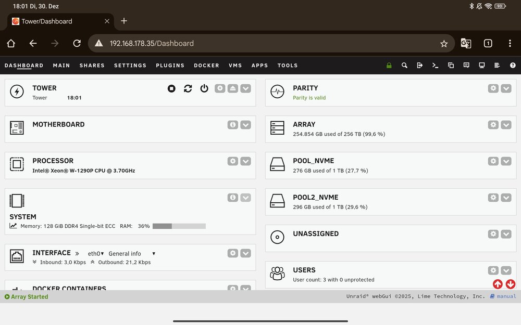Viewport: 521px width, 325px height.
Task: Open the Docker menu
Action: click(207, 66)
